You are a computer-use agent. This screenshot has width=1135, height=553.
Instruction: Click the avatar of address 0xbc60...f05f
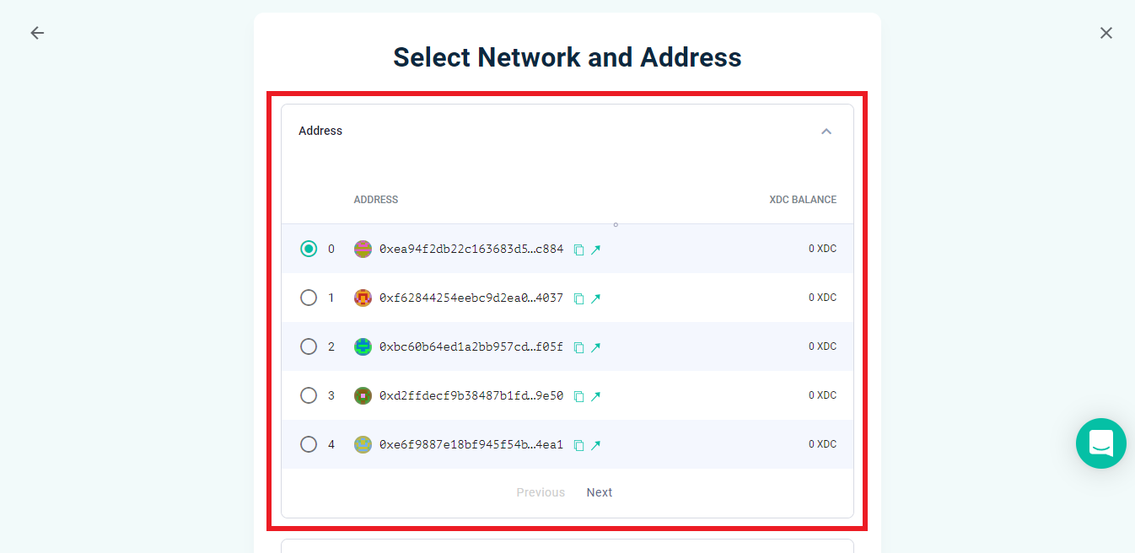[x=363, y=346]
